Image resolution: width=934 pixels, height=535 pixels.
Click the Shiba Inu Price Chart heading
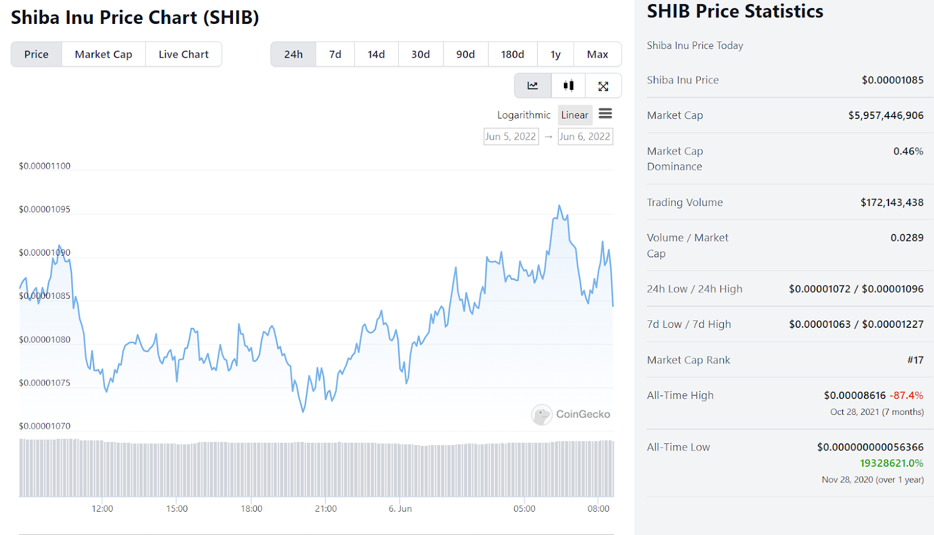coord(135,18)
